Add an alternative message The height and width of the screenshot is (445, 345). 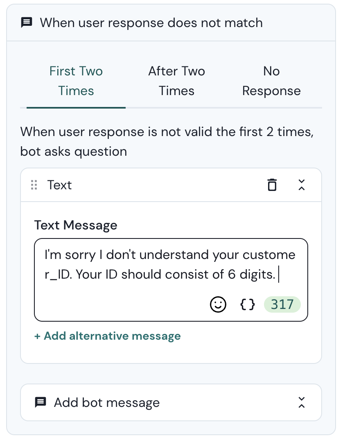tap(107, 336)
